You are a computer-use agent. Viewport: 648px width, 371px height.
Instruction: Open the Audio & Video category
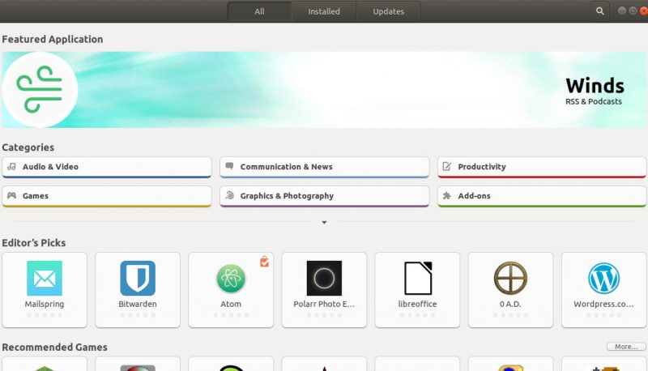(107, 167)
